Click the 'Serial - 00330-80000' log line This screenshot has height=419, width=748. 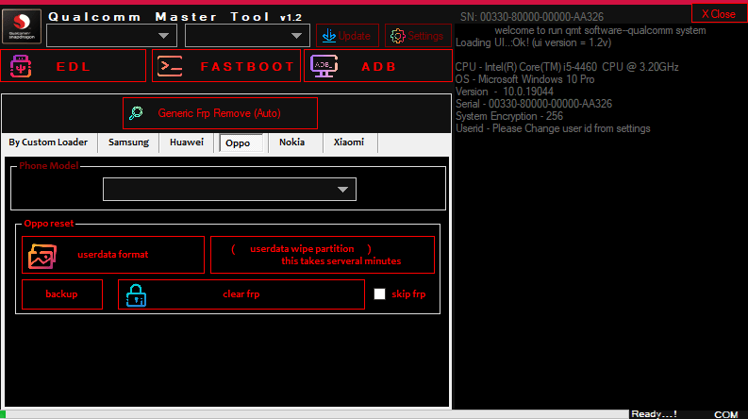point(533,104)
